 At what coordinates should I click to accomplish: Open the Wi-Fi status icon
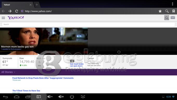pyautogui.click(x=173, y=97)
